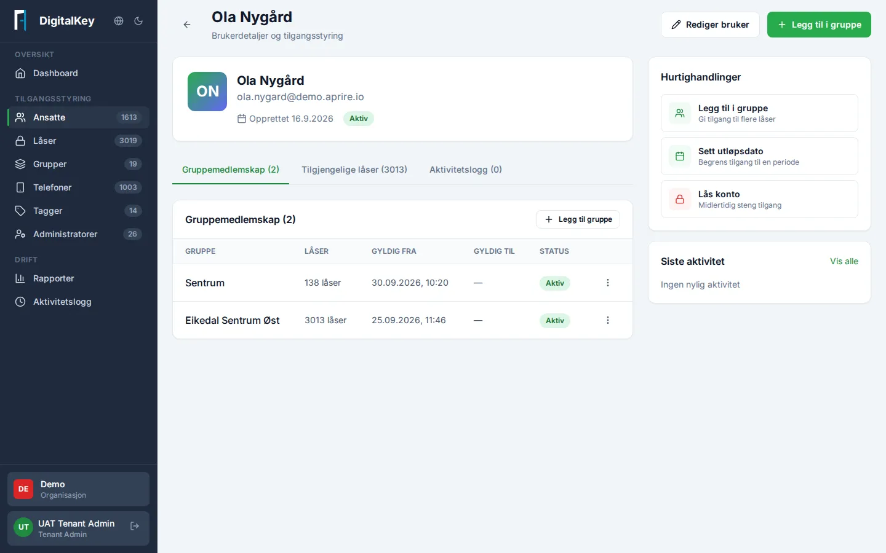Select the Gruppemedlemskap (2) tab
The image size is (886, 553).
click(x=231, y=170)
